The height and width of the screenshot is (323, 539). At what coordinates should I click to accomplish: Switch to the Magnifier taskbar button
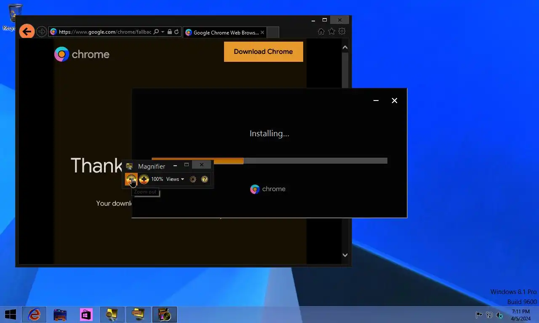pos(112,315)
